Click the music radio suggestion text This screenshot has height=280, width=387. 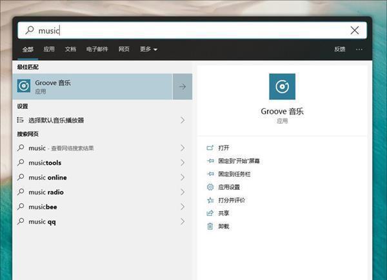(x=46, y=192)
